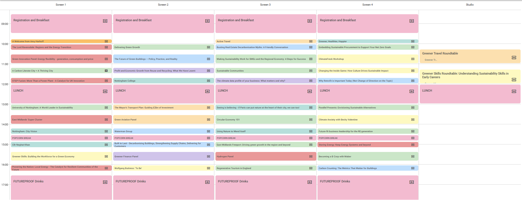This screenshot has width=522, height=200.
Task: Click ticket icon on Screen 2 Registration and Breakfast
Action: (x=207, y=21)
